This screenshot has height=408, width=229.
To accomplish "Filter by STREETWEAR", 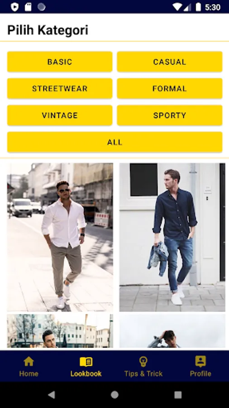I will (x=60, y=88).
